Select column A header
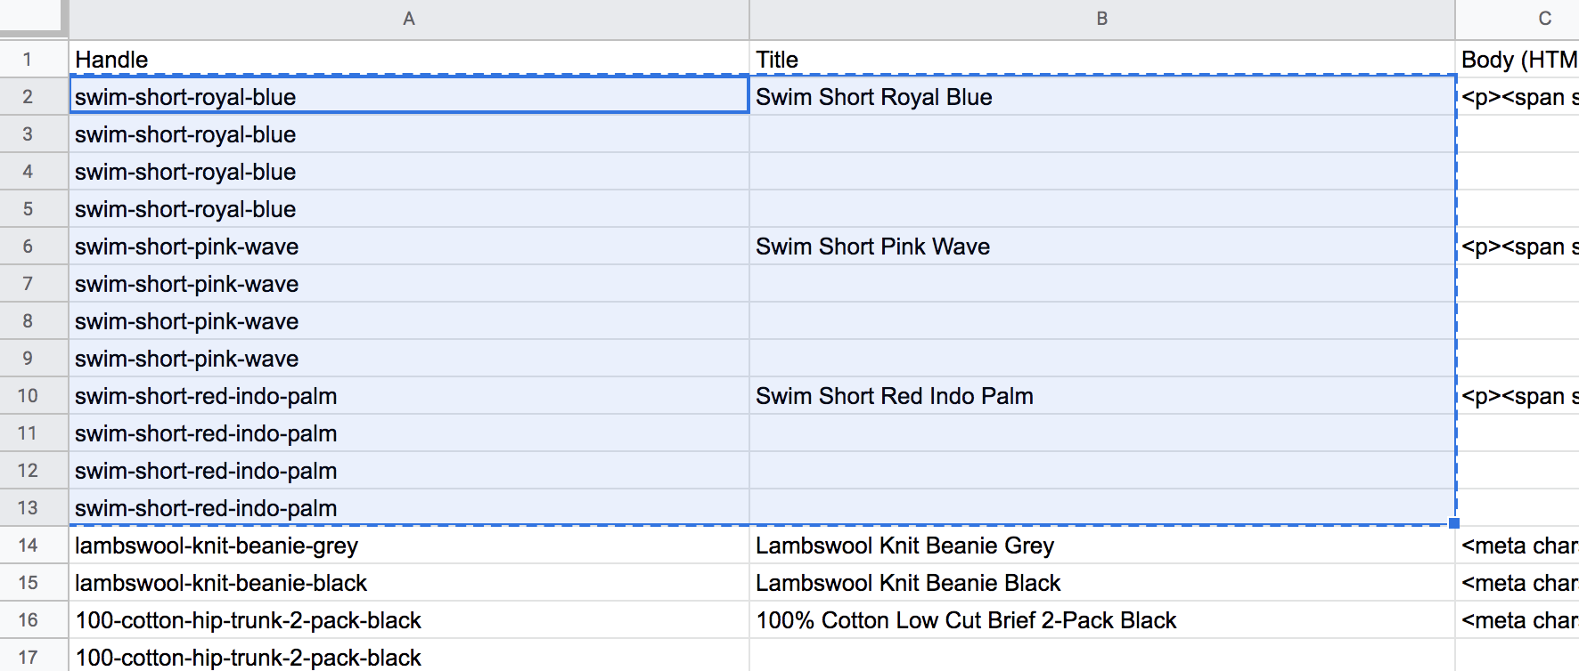1579x671 pixels. pyautogui.click(x=409, y=19)
